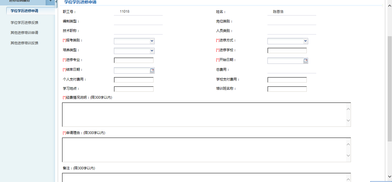Focus the 进修专业 text box
This screenshot has height=182, width=392.
tap(134, 60)
